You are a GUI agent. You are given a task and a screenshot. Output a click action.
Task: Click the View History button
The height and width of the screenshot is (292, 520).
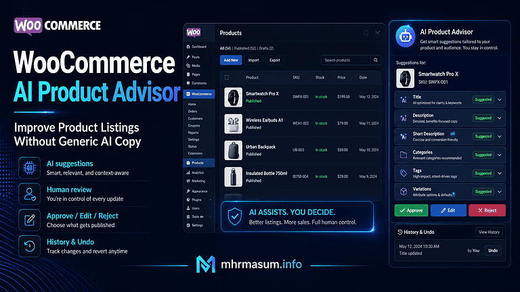[x=489, y=232]
